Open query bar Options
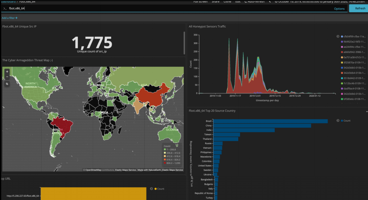This screenshot has height=200, width=368. tap(339, 9)
